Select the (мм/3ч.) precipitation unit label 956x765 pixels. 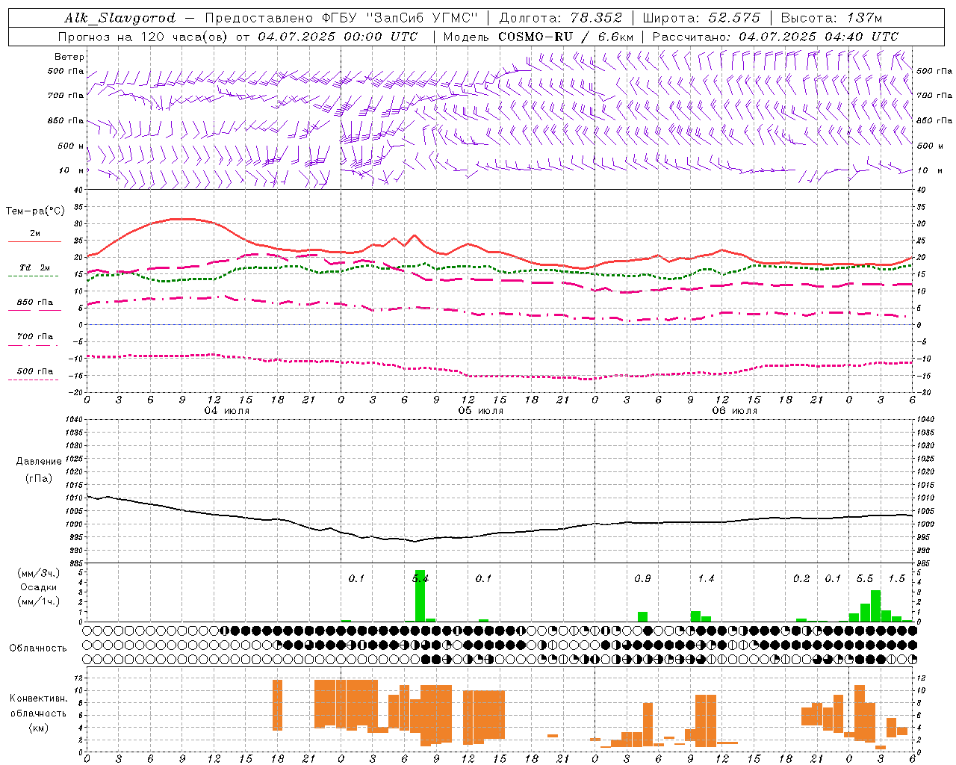38,573
